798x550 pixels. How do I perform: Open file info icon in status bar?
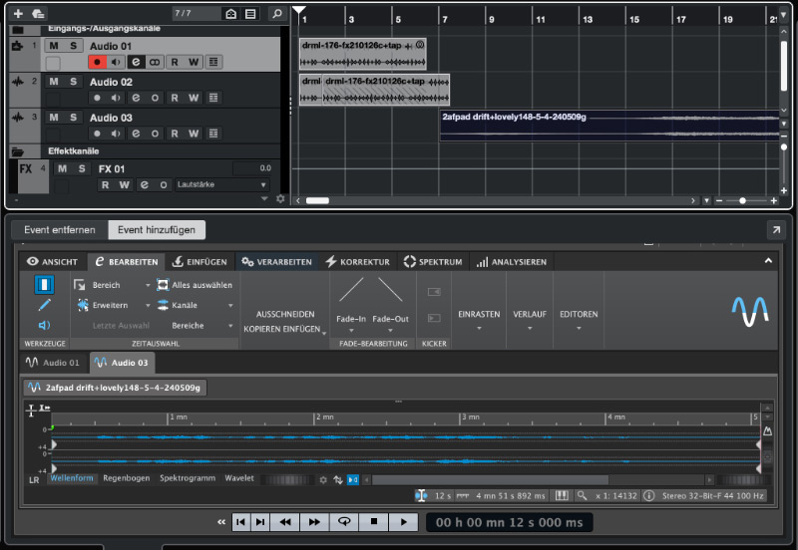(x=649, y=495)
